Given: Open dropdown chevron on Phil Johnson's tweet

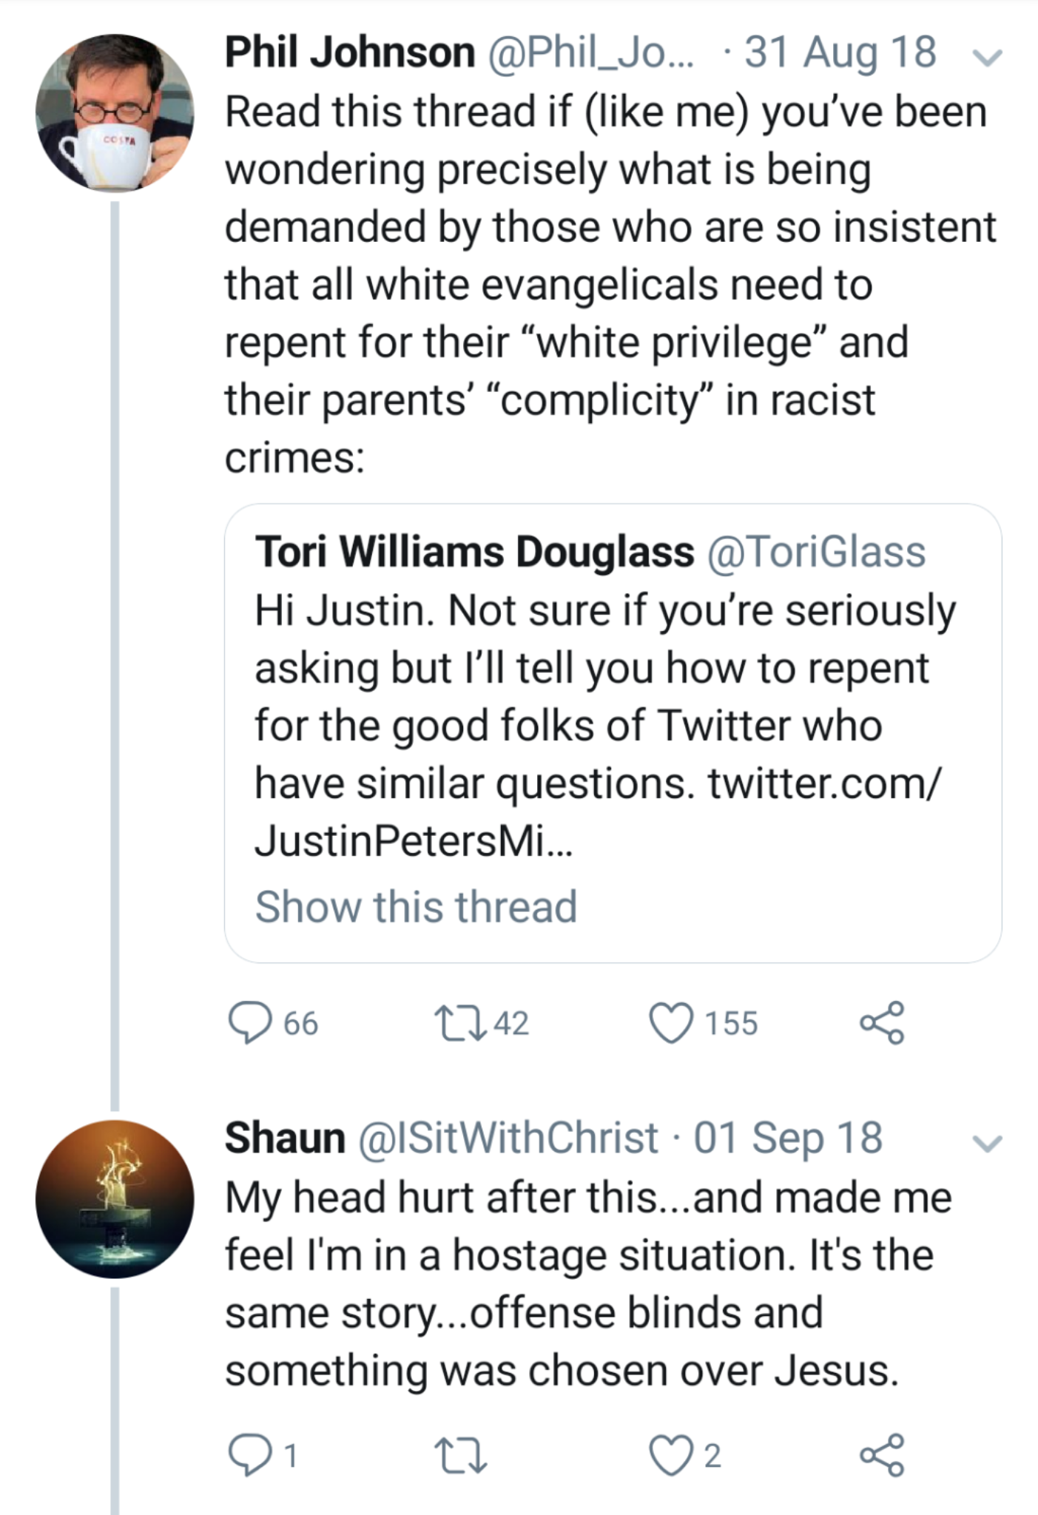Looking at the screenshot, I should pyautogui.click(x=987, y=57).
